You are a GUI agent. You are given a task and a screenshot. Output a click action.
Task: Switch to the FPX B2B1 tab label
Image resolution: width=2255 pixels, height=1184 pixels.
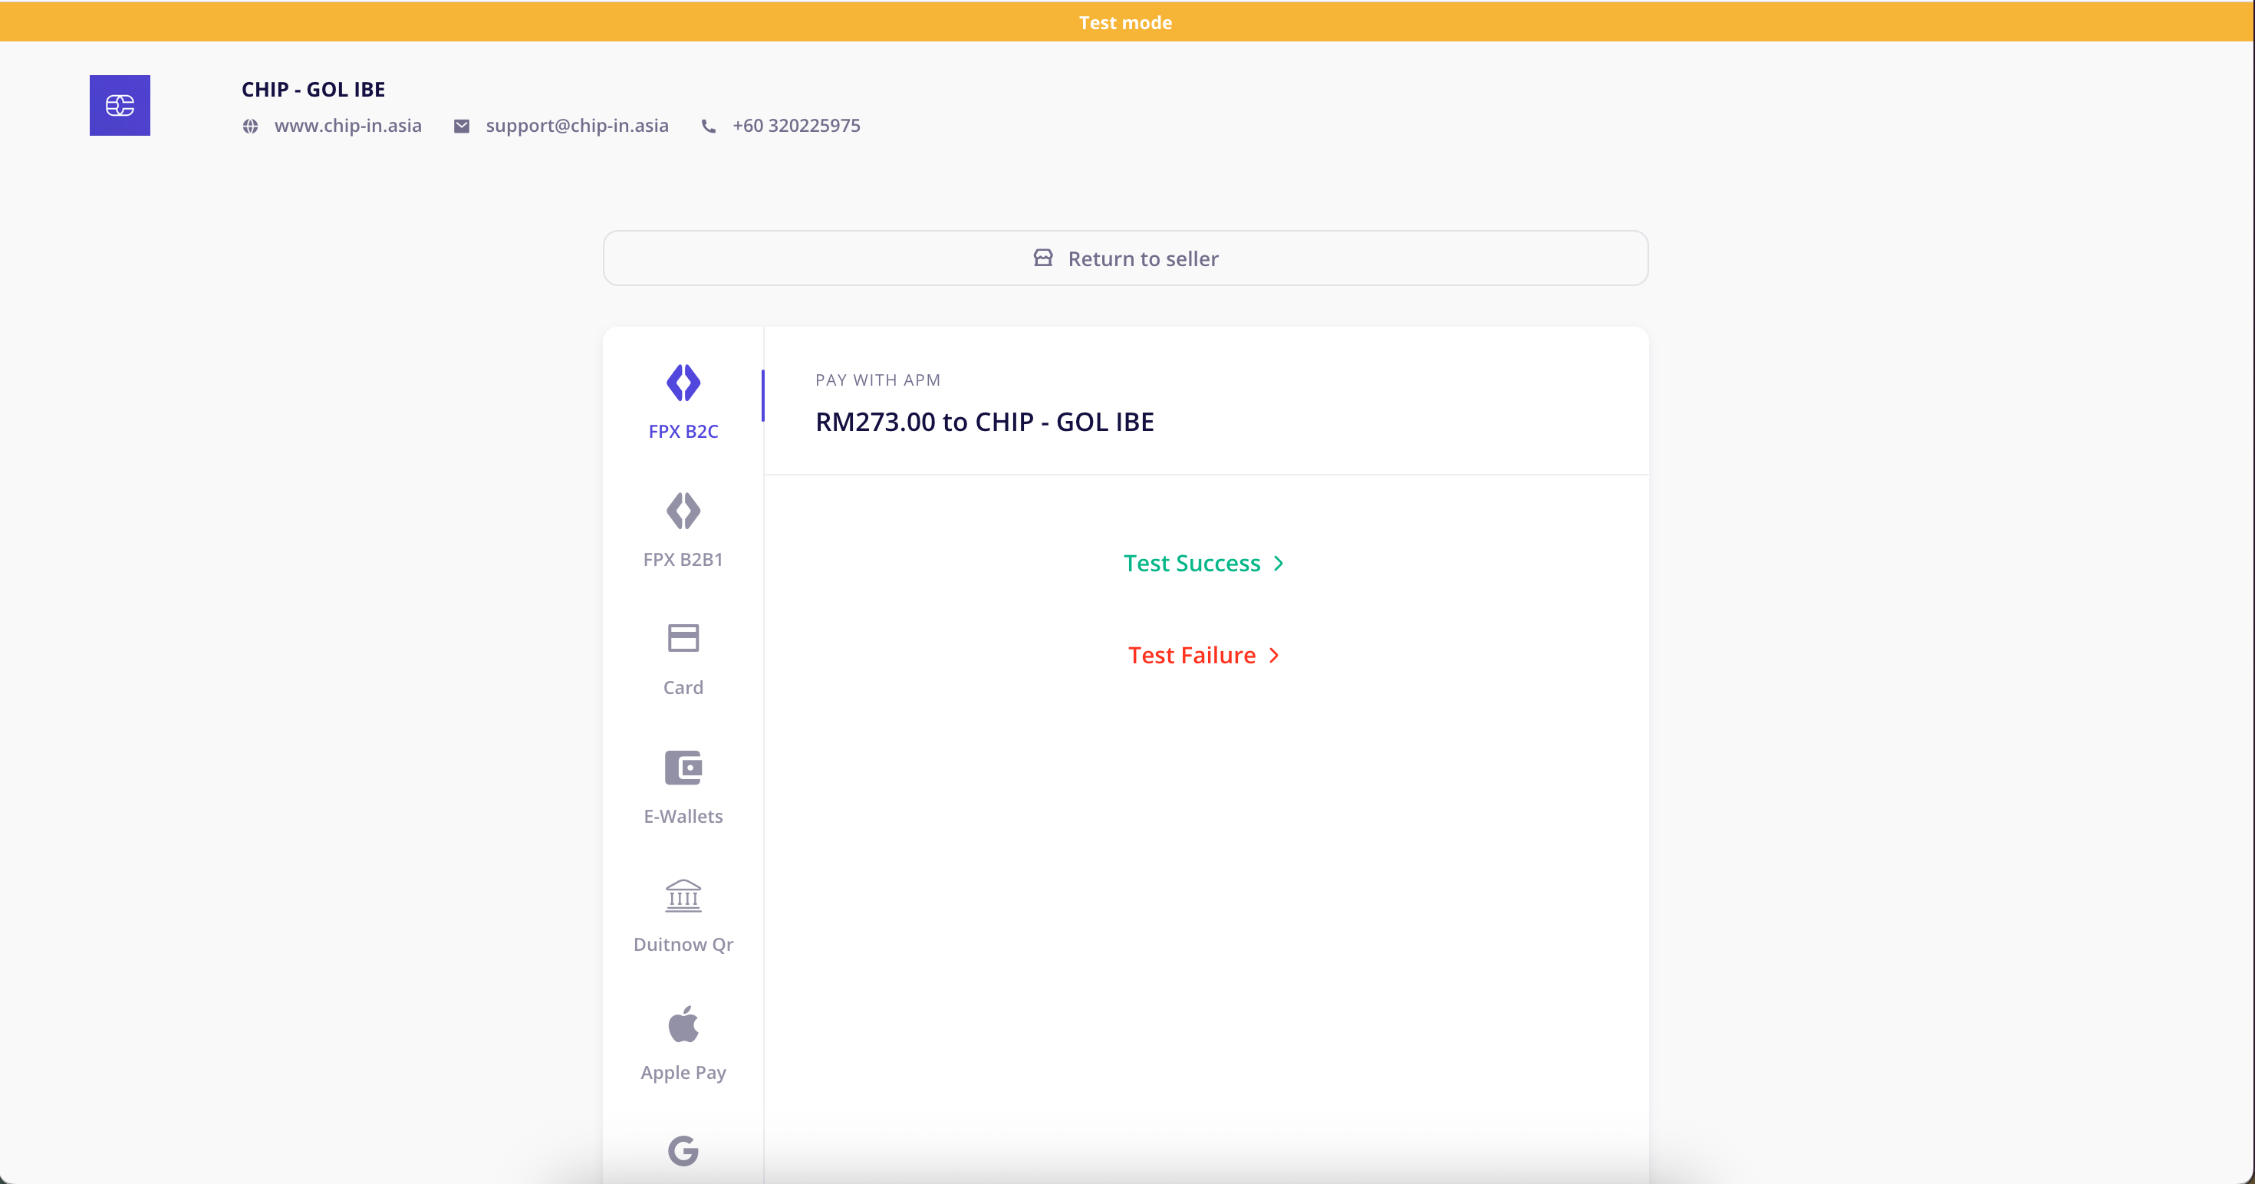pyautogui.click(x=683, y=559)
